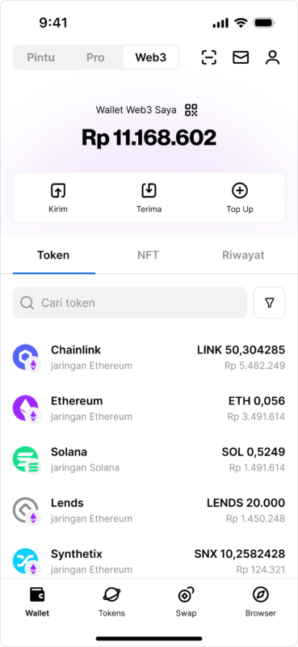Tap the Top Up plus icon
This screenshot has height=647, width=298.
point(240,191)
